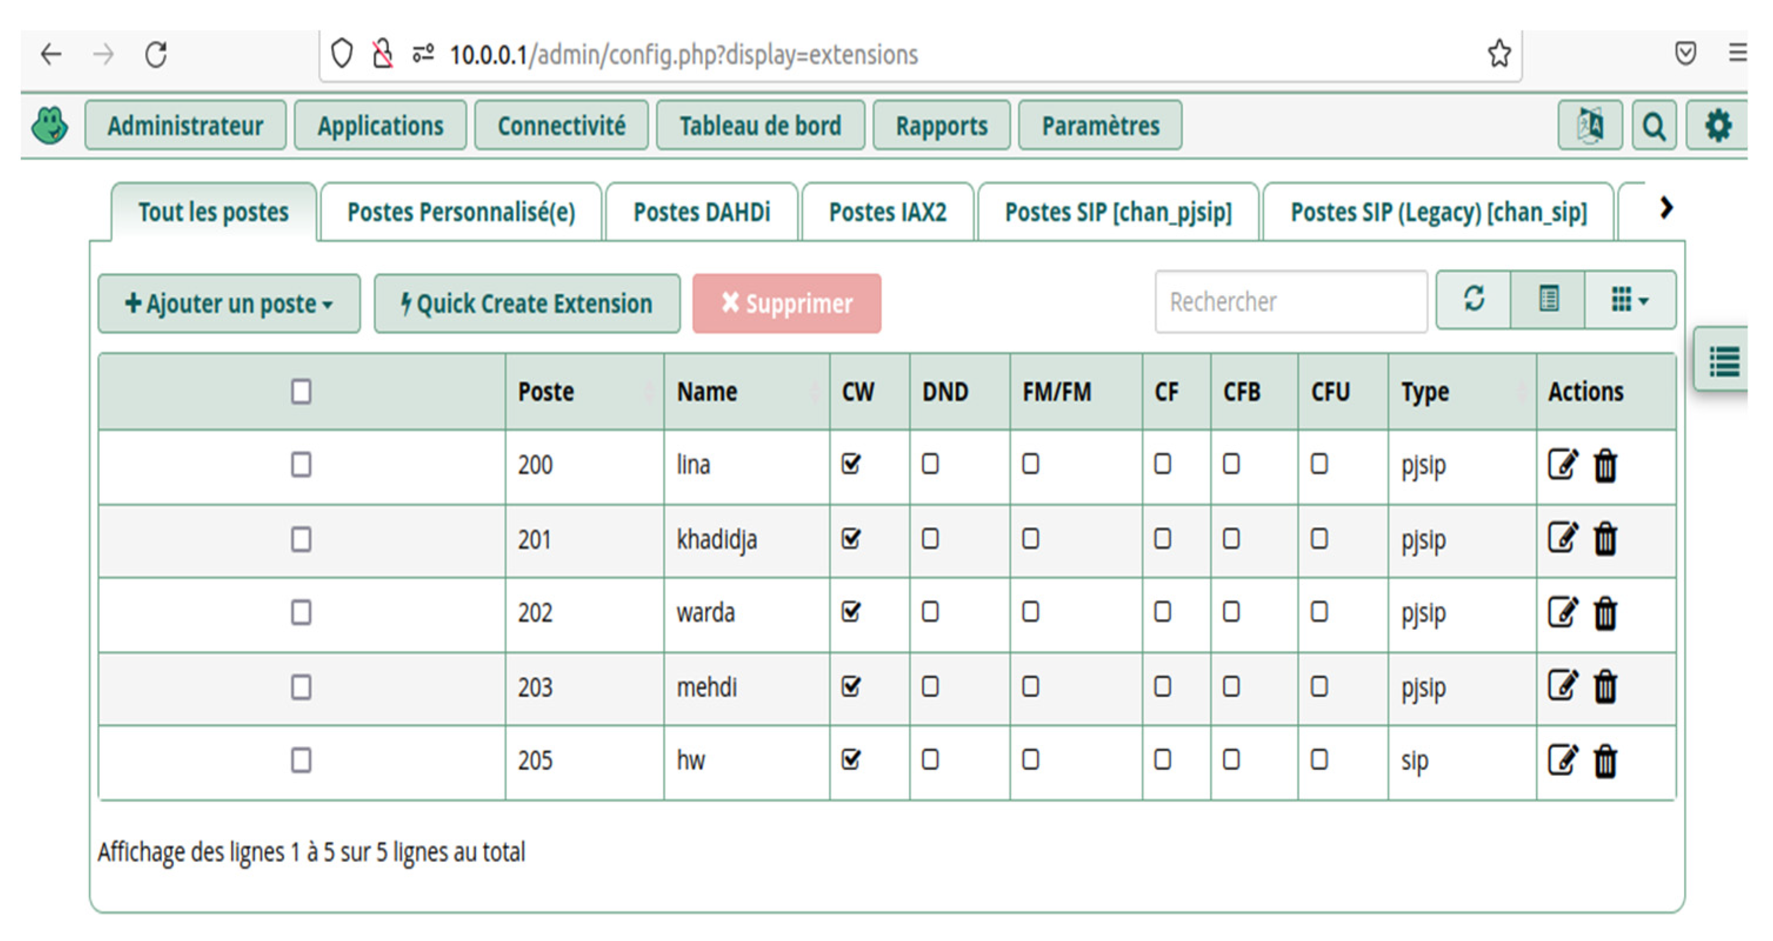1773x941 pixels.
Task: Open the search magnifier icon in the top bar
Action: pos(1654,126)
